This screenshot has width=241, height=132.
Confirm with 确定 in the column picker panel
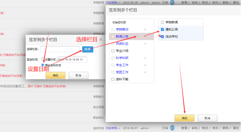pos(184,118)
